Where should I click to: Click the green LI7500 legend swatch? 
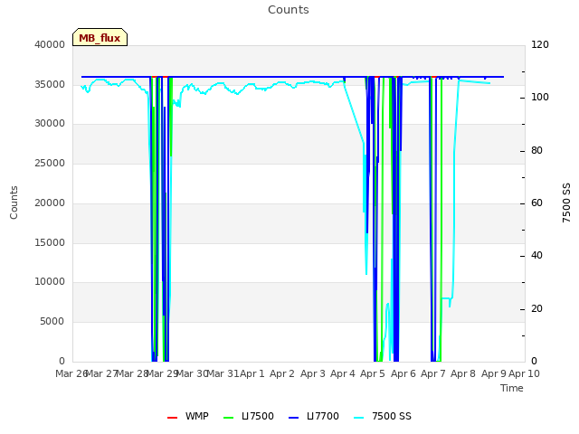click(229, 418)
